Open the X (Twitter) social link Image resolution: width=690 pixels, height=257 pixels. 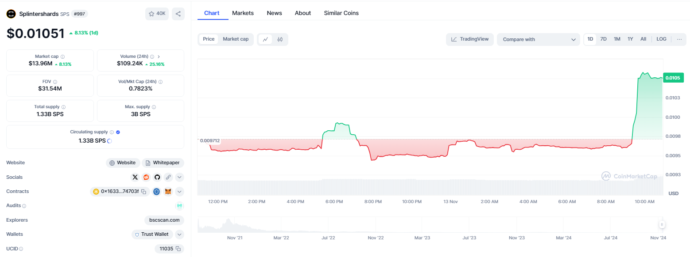(135, 177)
